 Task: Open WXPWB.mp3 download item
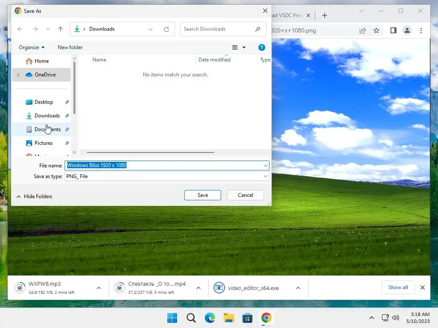click(51, 288)
